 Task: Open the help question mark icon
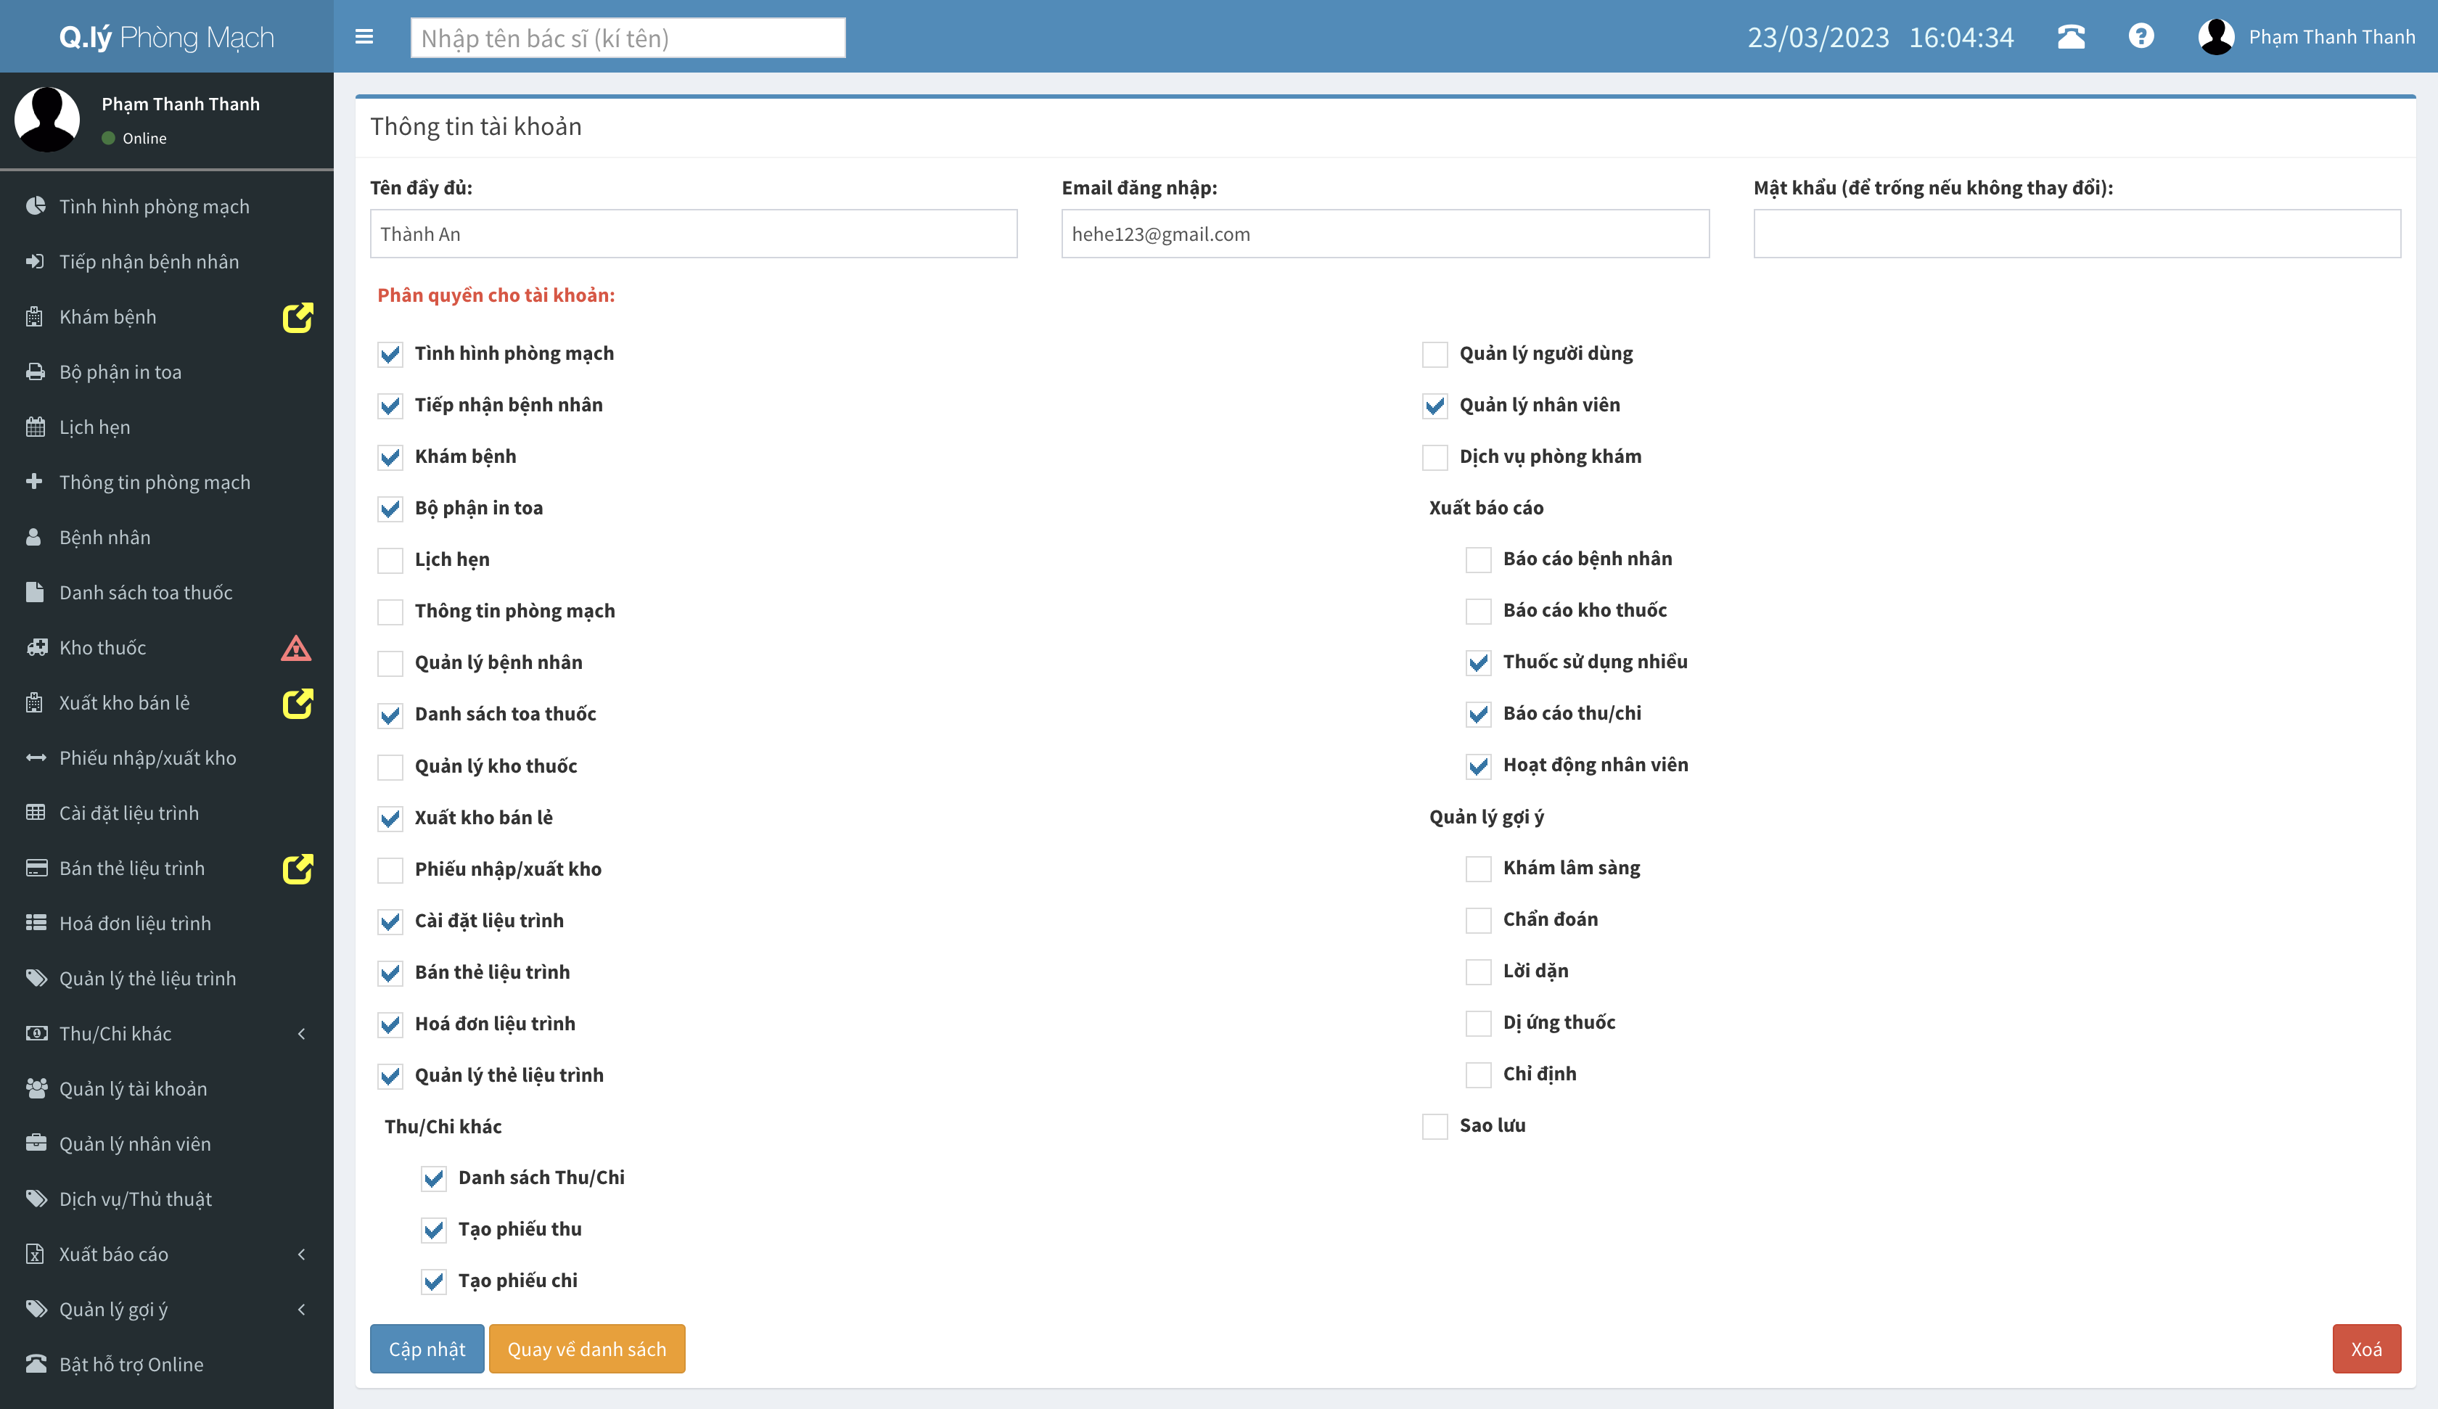pos(2141,37)
